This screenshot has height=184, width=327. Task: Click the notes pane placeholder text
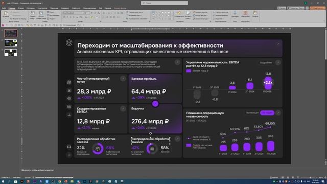[37, 170]
